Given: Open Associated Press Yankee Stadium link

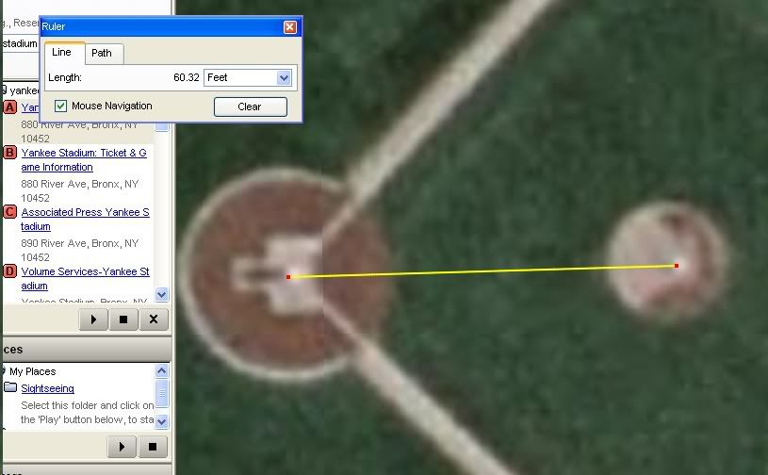Looking at the screenshot, I should click(x=85, y=219).
